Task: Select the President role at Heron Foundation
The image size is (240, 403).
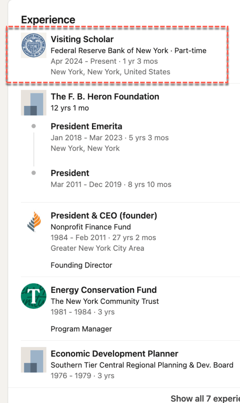Action: pyautogui.click(x=70, y=173)
